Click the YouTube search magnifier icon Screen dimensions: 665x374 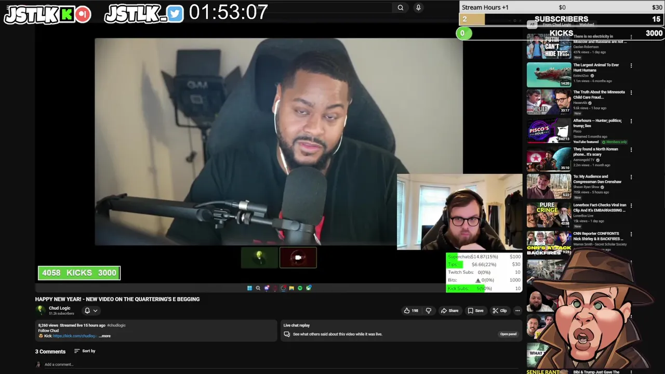click(x=401, y=7)
